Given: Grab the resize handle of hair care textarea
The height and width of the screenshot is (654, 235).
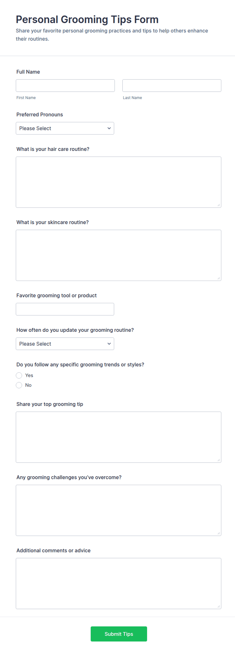Looking at the screenshot, I should coord(219,205).
